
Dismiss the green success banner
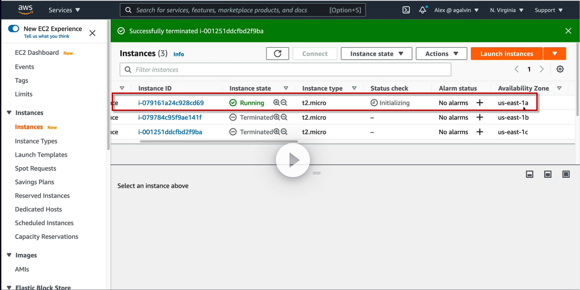click(x=568, y=31)
